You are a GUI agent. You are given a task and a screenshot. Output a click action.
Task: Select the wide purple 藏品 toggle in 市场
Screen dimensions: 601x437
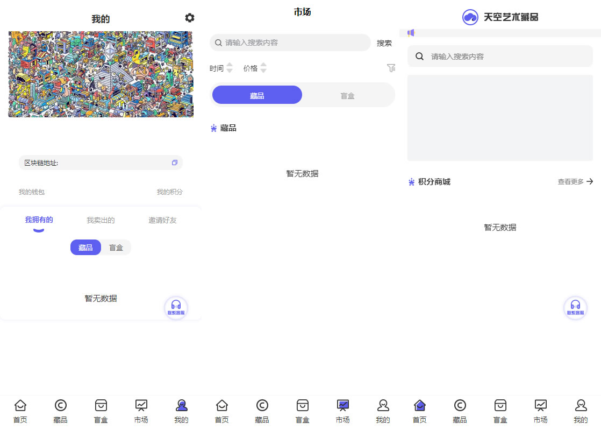(257, 95)
